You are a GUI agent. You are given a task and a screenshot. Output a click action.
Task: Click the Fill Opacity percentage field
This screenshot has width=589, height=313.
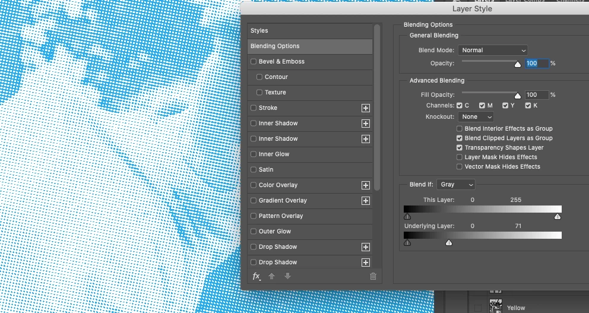(537, 95)
